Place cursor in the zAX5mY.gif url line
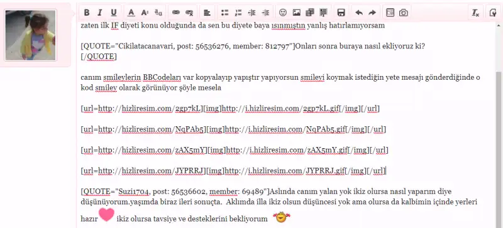The width and height of the screenshot is (503, 228). point(235,149)
